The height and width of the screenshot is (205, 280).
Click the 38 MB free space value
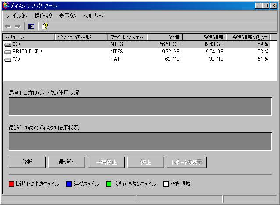click(x=216, y=59)
